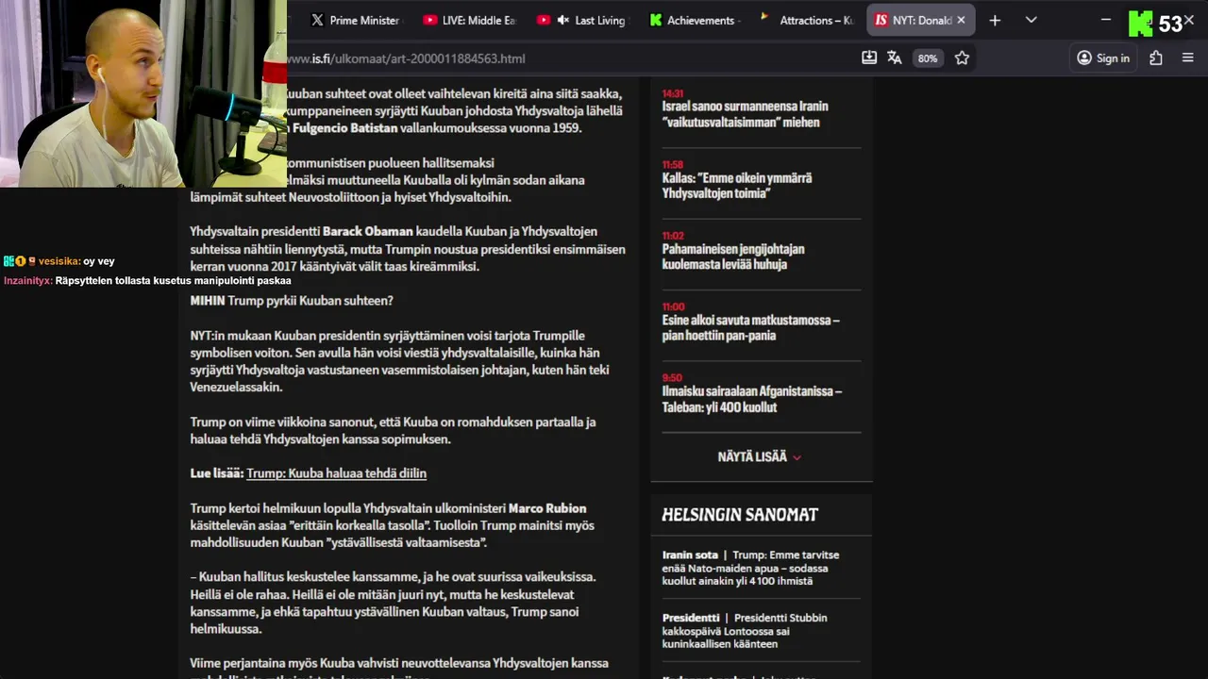
Task: Bookmark this page with the star icon
Action: click(x=962, y=58)
